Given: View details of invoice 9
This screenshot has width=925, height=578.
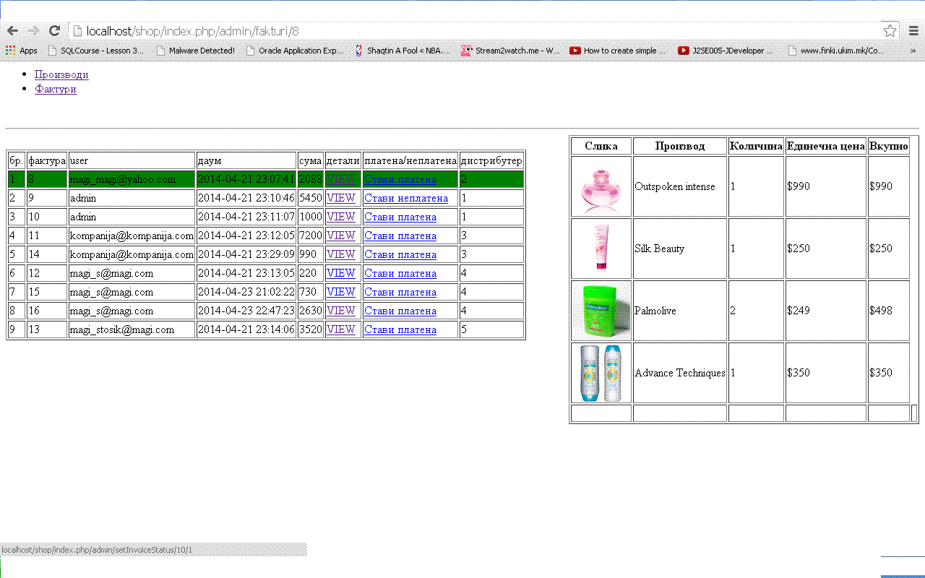Looking at the screenshot, I should pos(341,198).
